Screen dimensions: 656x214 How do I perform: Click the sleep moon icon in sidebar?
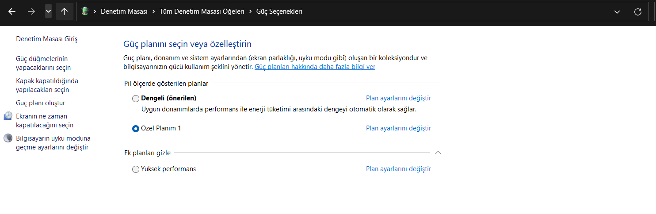[8, 138]
